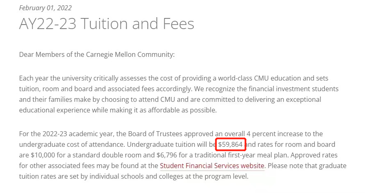
Task: Click the AY22-23 Tuition and Fees heading
Action: click(107, 24)
